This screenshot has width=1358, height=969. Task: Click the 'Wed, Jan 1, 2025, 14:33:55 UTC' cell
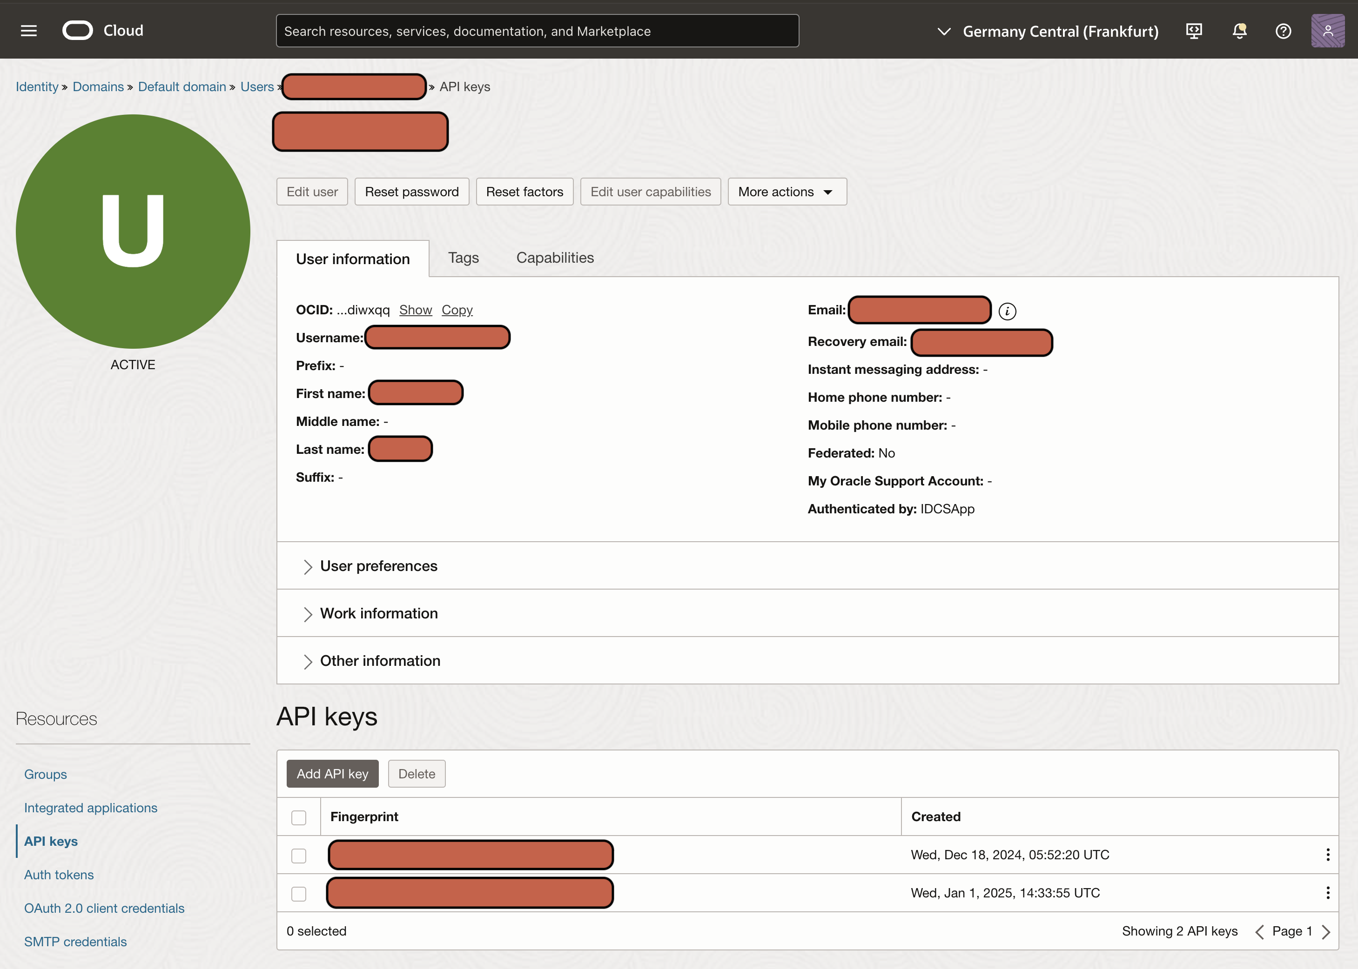click(1005, 893)
